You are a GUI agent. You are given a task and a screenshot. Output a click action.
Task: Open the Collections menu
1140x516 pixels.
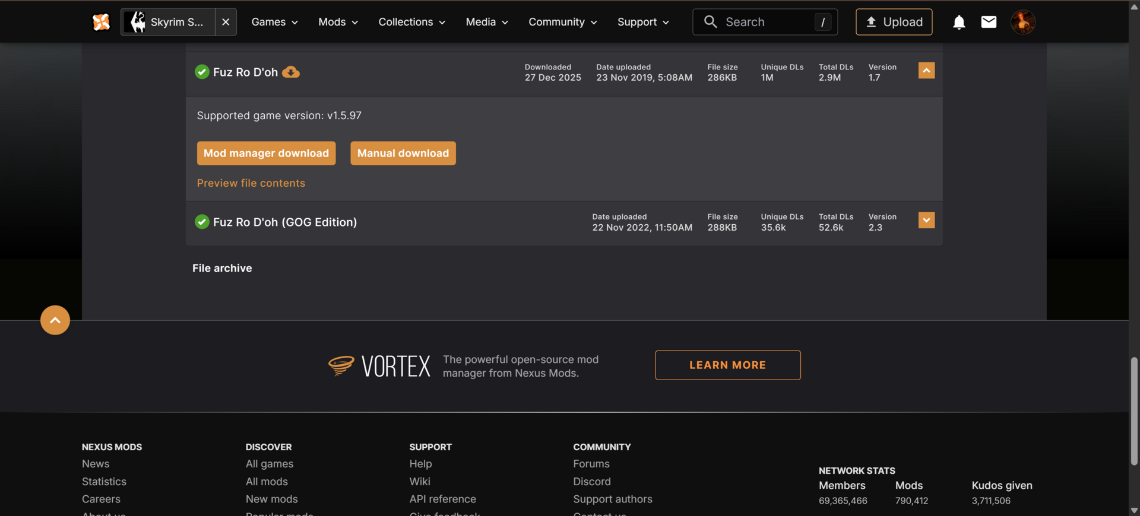pyautogui.click(x=411, y=22)
